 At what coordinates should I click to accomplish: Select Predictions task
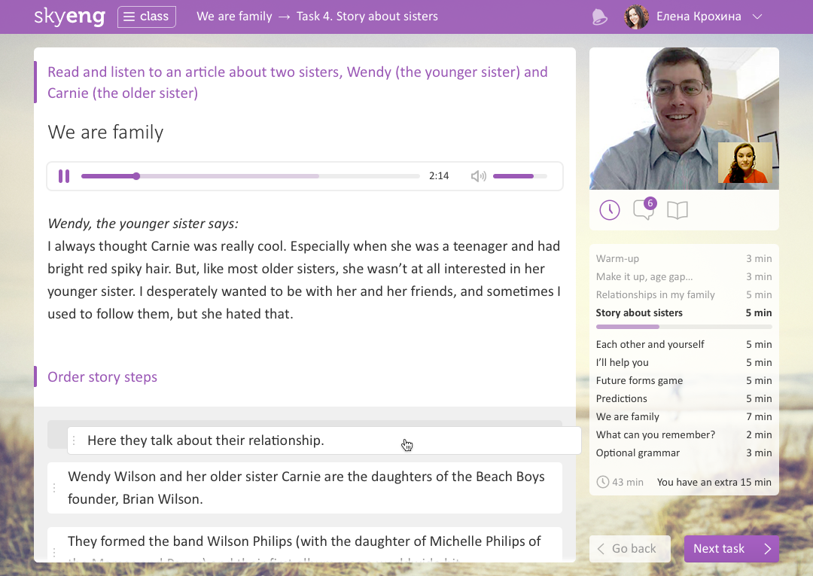[x=684, y=399]
